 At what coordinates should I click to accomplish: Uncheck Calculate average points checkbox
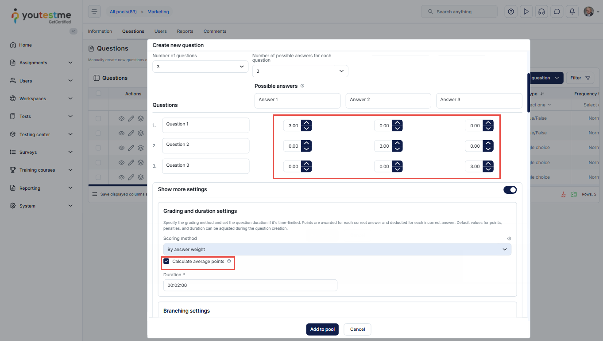(166, 262)
